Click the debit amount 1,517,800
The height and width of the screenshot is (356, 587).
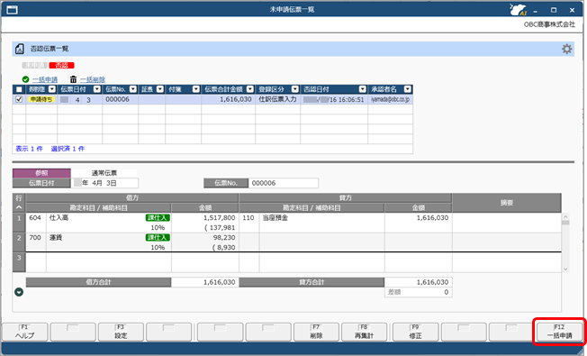[220, 218]
